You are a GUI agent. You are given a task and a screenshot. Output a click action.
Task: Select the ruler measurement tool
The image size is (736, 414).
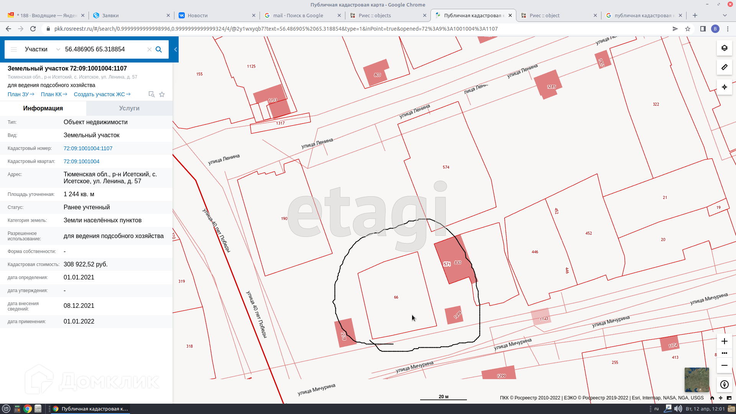point(724,67)
